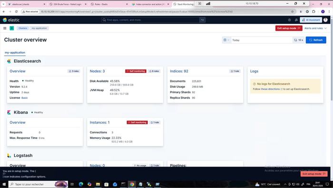Open the Indices: 92 link
The height and width of the screenshot is (188, 333).
pos(179,71)
